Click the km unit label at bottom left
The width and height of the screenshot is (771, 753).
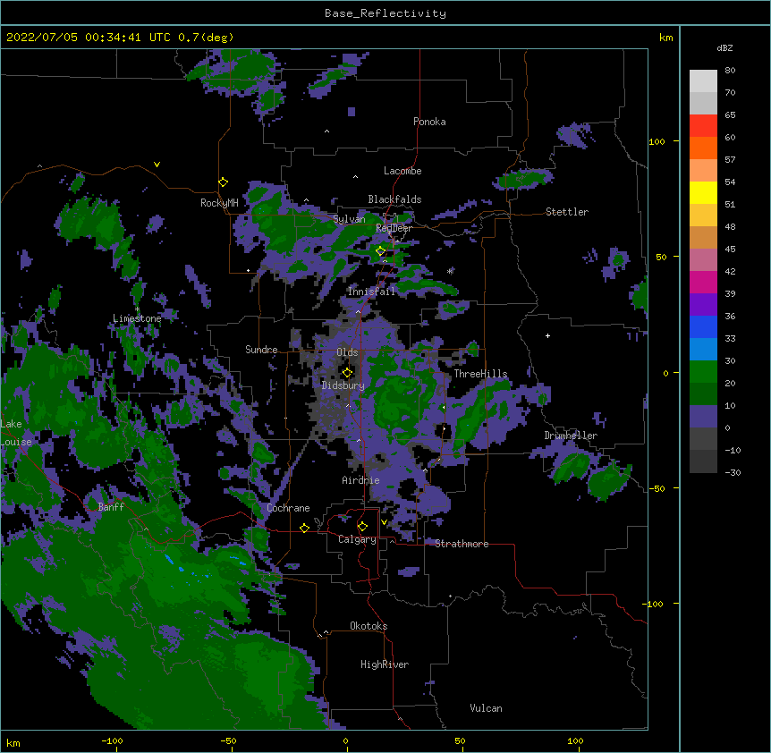coord(13,742)
